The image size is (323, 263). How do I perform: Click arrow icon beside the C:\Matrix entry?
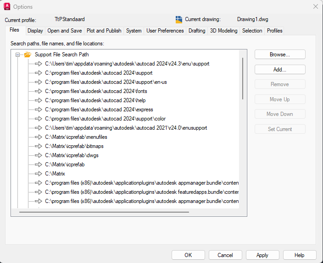[x=39, y=174]
